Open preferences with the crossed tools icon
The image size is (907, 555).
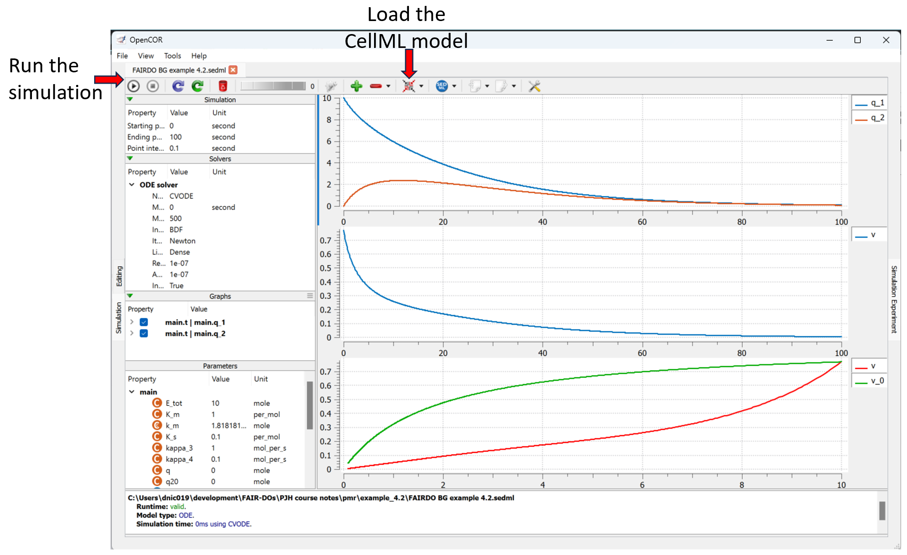click(534, 86)
